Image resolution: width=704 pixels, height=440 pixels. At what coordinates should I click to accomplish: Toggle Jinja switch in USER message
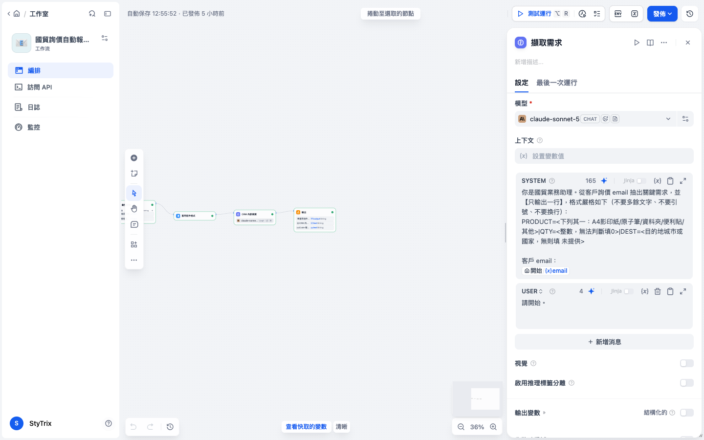pos(629,291)
